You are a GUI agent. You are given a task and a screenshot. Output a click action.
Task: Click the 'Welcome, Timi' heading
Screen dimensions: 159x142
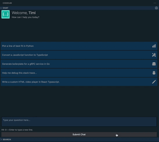24,13
